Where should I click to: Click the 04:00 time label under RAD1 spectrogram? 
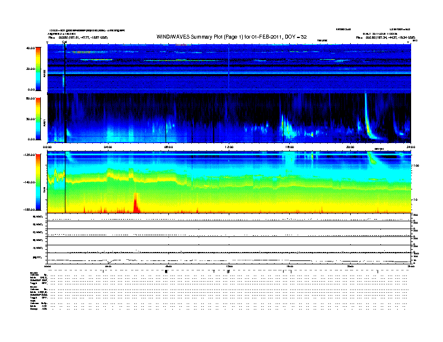pyautogui.click(x=108, y=147)
